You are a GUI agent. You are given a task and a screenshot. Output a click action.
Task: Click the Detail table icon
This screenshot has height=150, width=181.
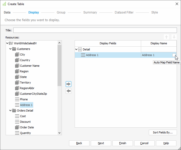(80, 49)
